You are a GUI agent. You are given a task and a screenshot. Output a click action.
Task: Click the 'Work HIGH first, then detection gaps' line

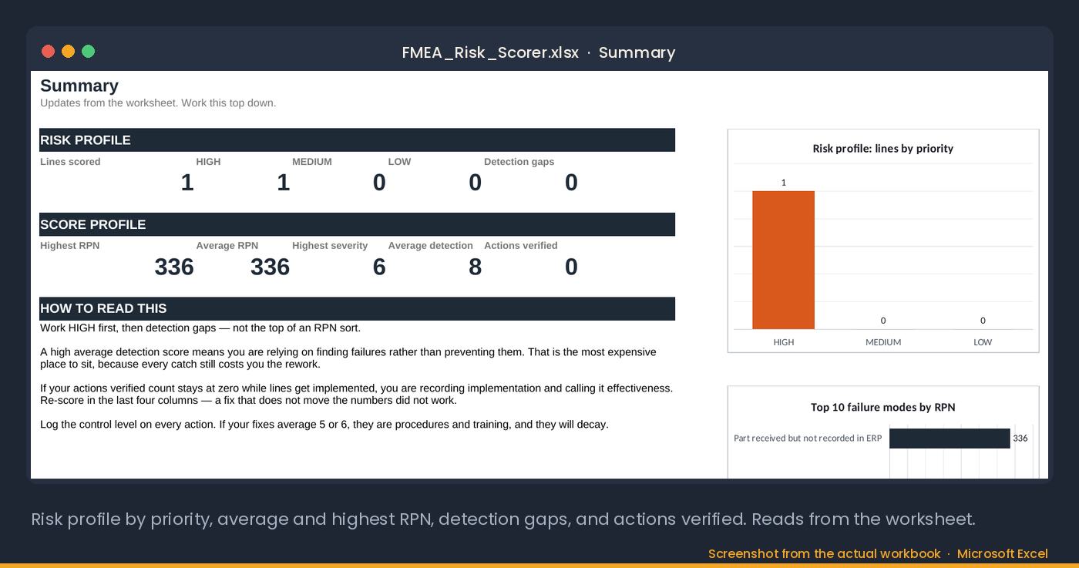tap(200, 328)
